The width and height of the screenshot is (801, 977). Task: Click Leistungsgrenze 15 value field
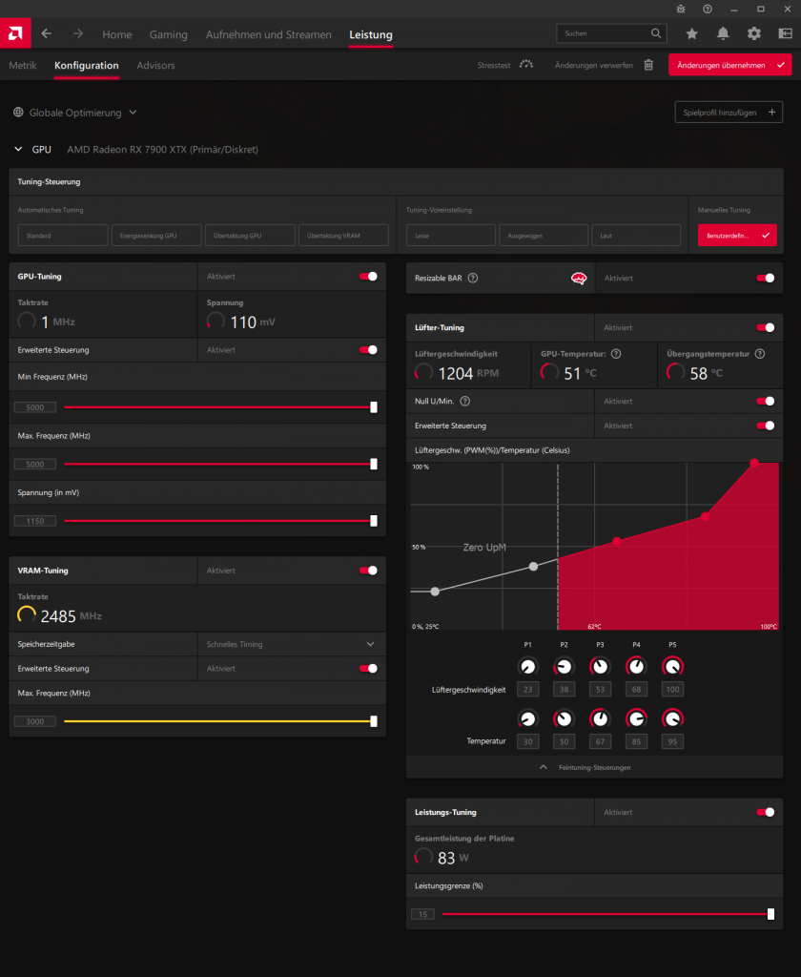pos(423,914)
